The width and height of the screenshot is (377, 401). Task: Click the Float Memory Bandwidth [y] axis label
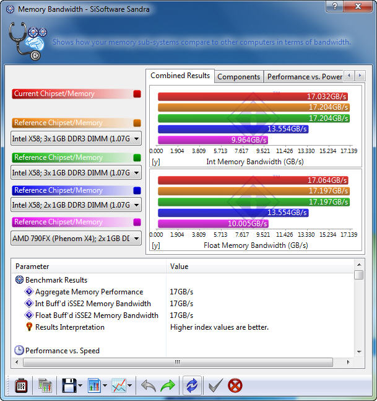156,245
